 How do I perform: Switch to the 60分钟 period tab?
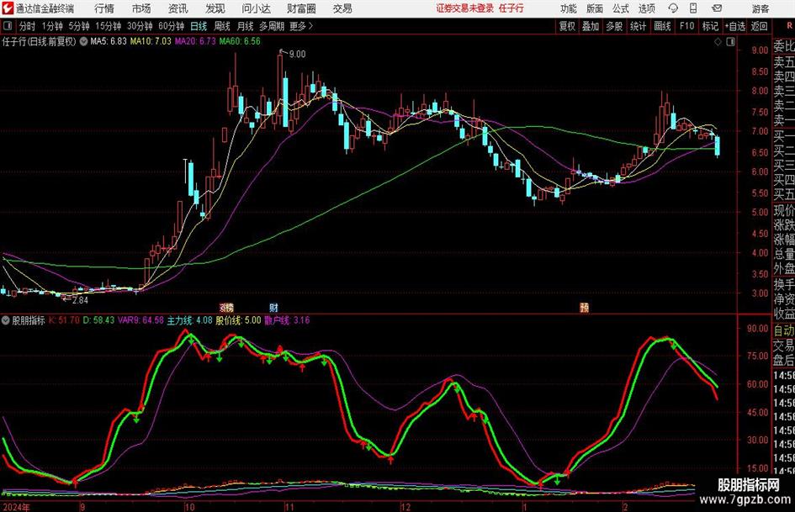tap(171, 26)
